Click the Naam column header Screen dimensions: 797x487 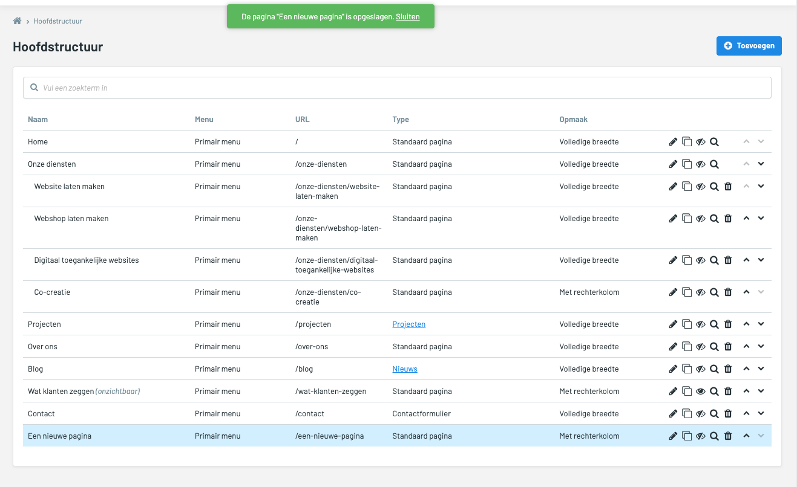point(38,120)
